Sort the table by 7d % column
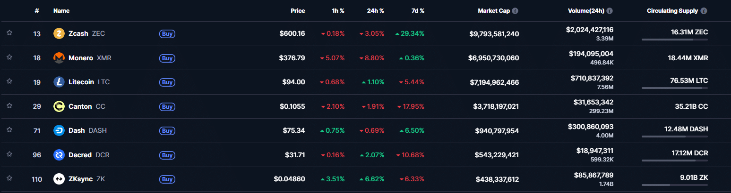731x193 pixels. click(417, 11)
